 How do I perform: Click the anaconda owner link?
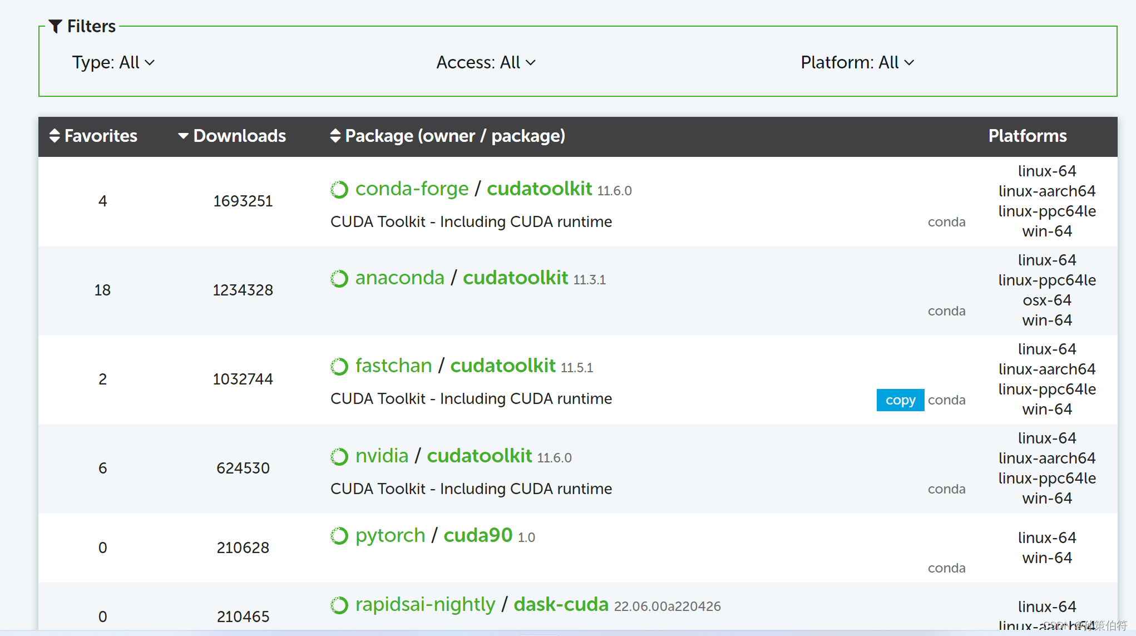point(399,278)
